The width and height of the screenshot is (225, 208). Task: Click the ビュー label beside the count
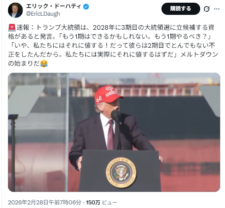(x=110, y=203)
